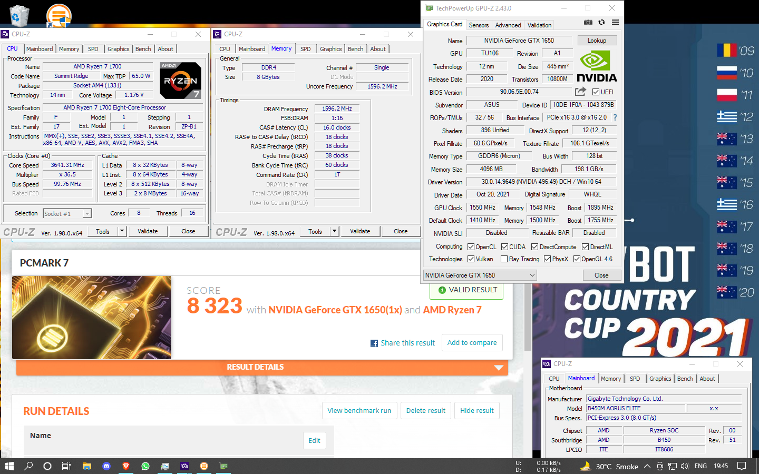Click the Lookup button in GPU-Z
Screen dimensions: 759x474
click(x=597, y=41)
